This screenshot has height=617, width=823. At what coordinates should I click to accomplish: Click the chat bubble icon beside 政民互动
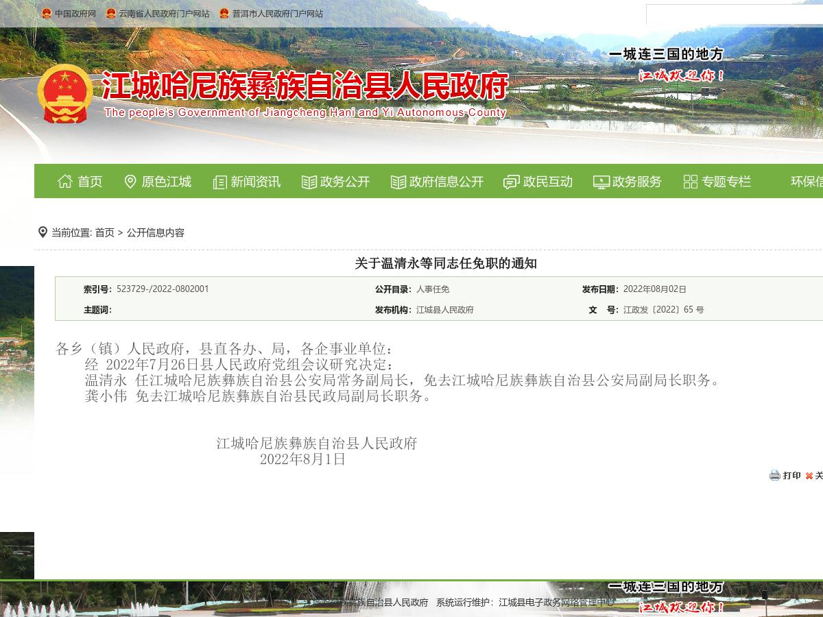(511, 182)
